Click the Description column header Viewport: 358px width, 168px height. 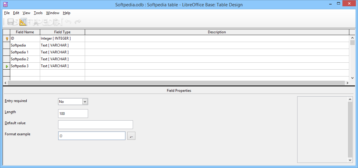tap(217, 32)
